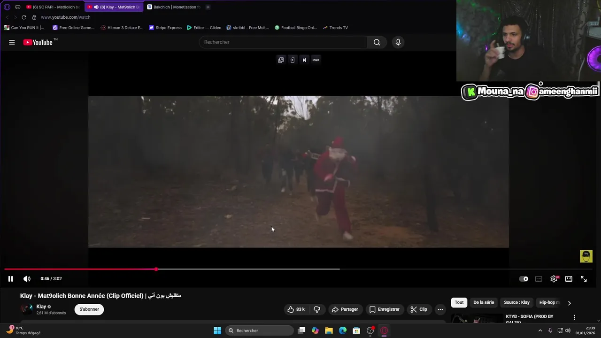Enter fullscreen mode
This screenshot has height=338, width=601.
click(x=584, y=279)
